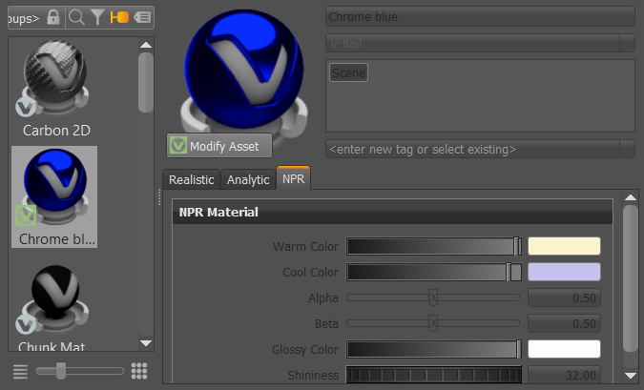Click the Cool Color brightness slider
Viewport: 644px width, 390px height.
pos(434,272)
